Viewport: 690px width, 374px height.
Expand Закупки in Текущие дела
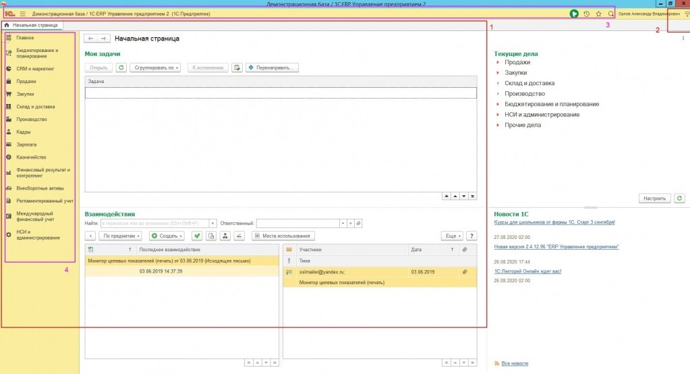tap(498, 73)
